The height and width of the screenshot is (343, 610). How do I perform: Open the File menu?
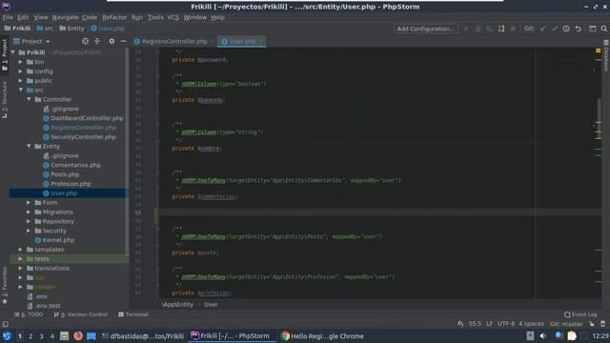[x=8, y=17]
